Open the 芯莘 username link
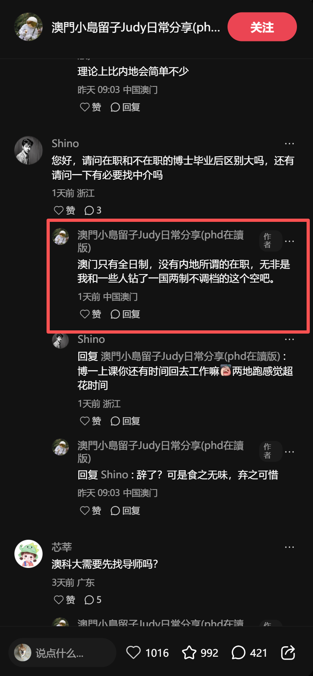 coord(62,547)
